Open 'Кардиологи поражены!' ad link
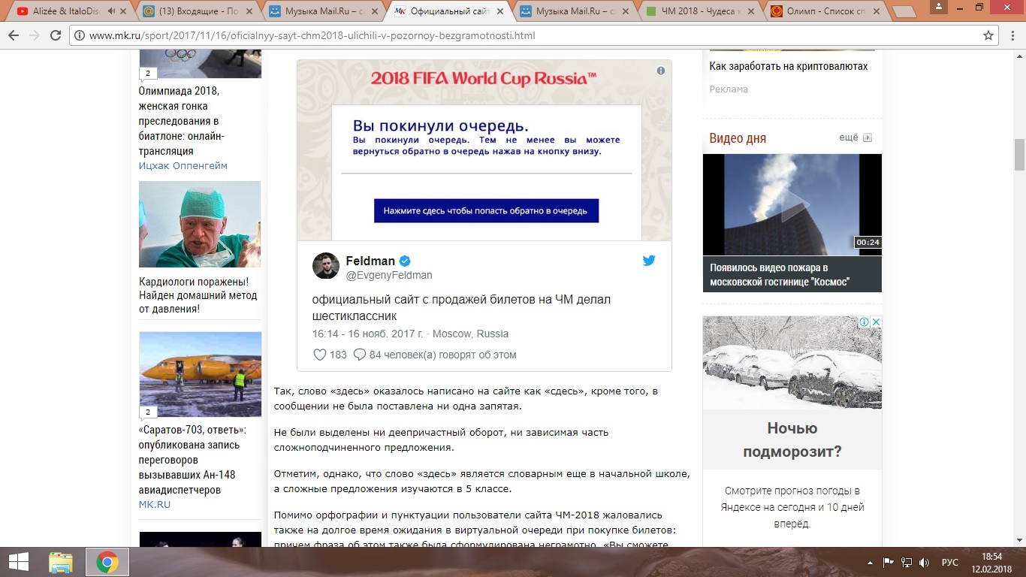The width and height of the screenshot is (1026, 577). (198, 295)
